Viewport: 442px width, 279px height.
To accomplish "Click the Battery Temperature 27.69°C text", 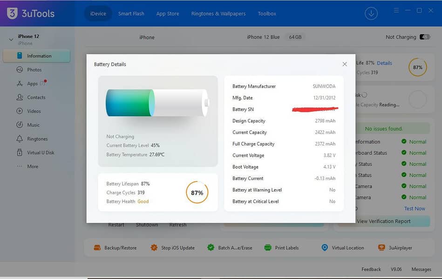I will tap(136, 154).
